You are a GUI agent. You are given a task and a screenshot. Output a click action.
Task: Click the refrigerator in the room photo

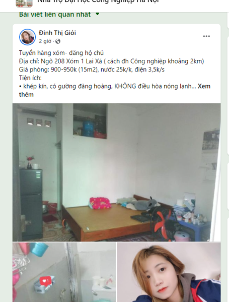31,203
